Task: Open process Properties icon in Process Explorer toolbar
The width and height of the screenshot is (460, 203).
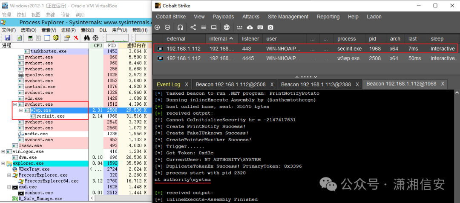Action: (x=67, y=38)
